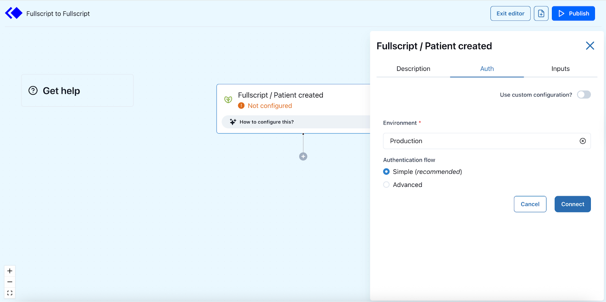
Task: Open the add document icon button
Action: click(x=541, y=14)
